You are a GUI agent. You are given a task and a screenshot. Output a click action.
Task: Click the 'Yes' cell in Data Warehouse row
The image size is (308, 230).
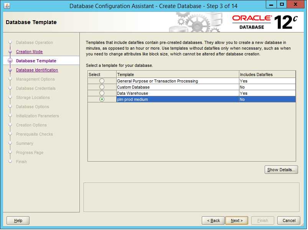pos(267,93)
